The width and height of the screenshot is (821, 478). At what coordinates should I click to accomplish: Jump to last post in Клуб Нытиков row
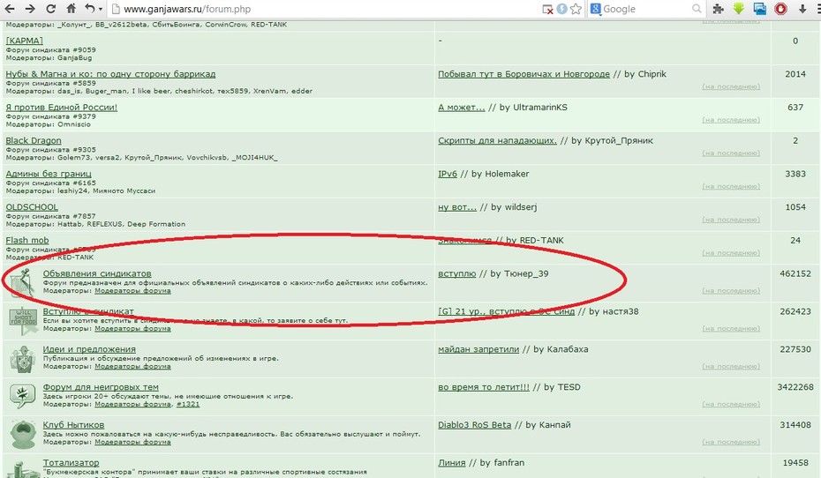coord(731,442)
